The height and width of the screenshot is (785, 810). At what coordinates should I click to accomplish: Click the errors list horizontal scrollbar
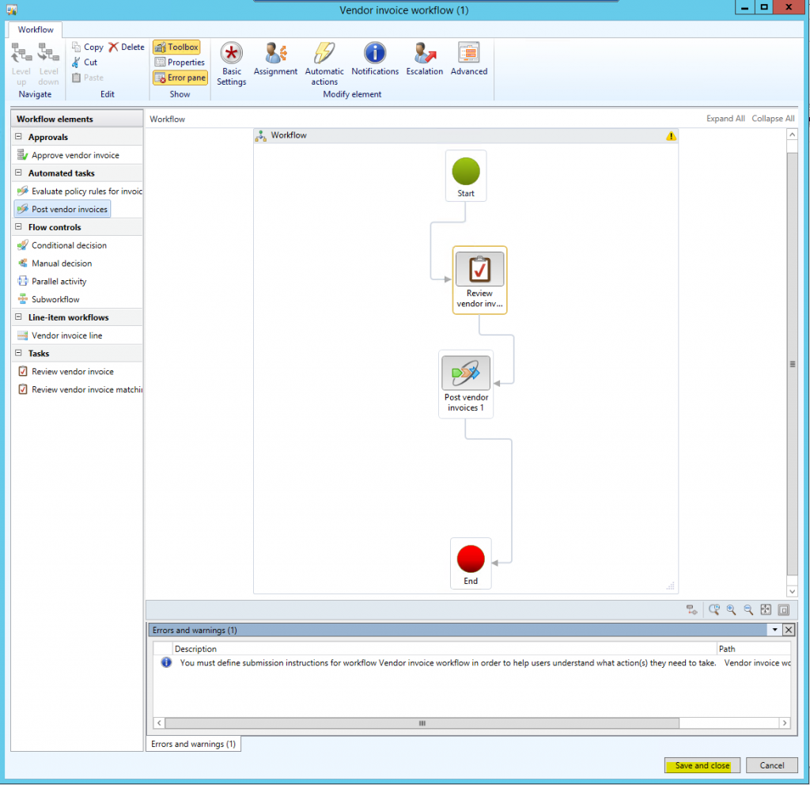[422, 723]
